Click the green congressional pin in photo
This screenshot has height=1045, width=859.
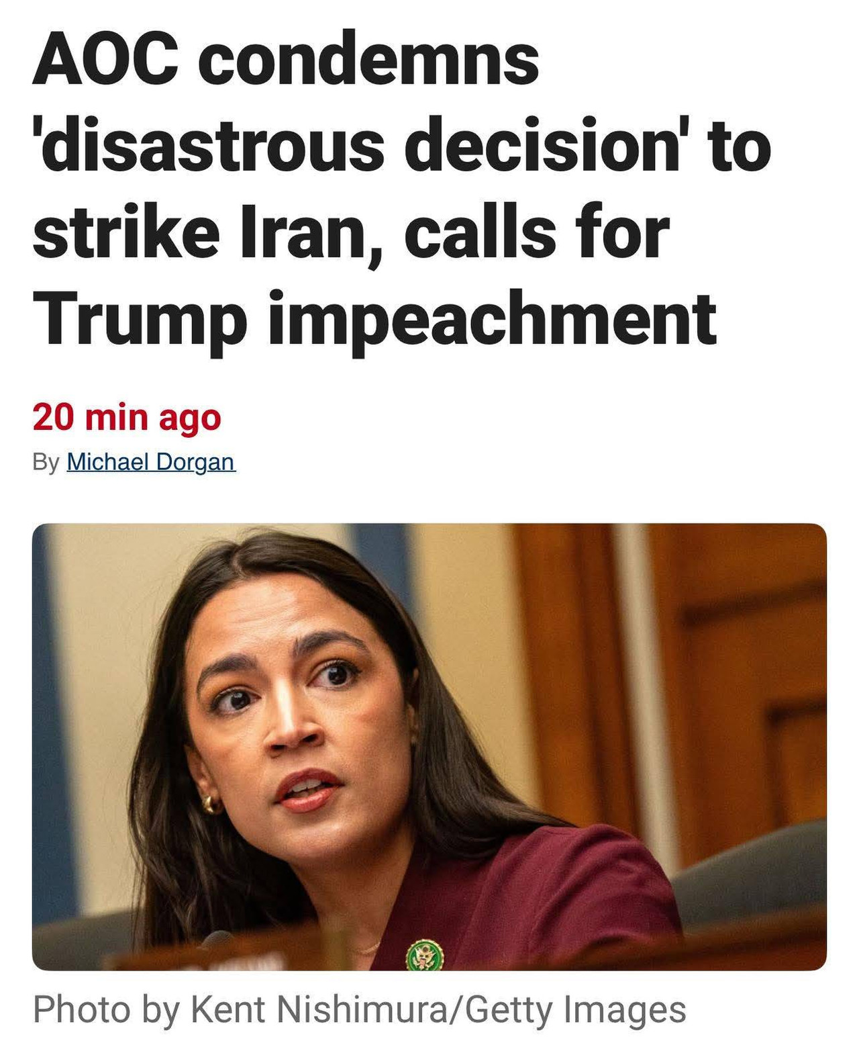click(425, 955)
